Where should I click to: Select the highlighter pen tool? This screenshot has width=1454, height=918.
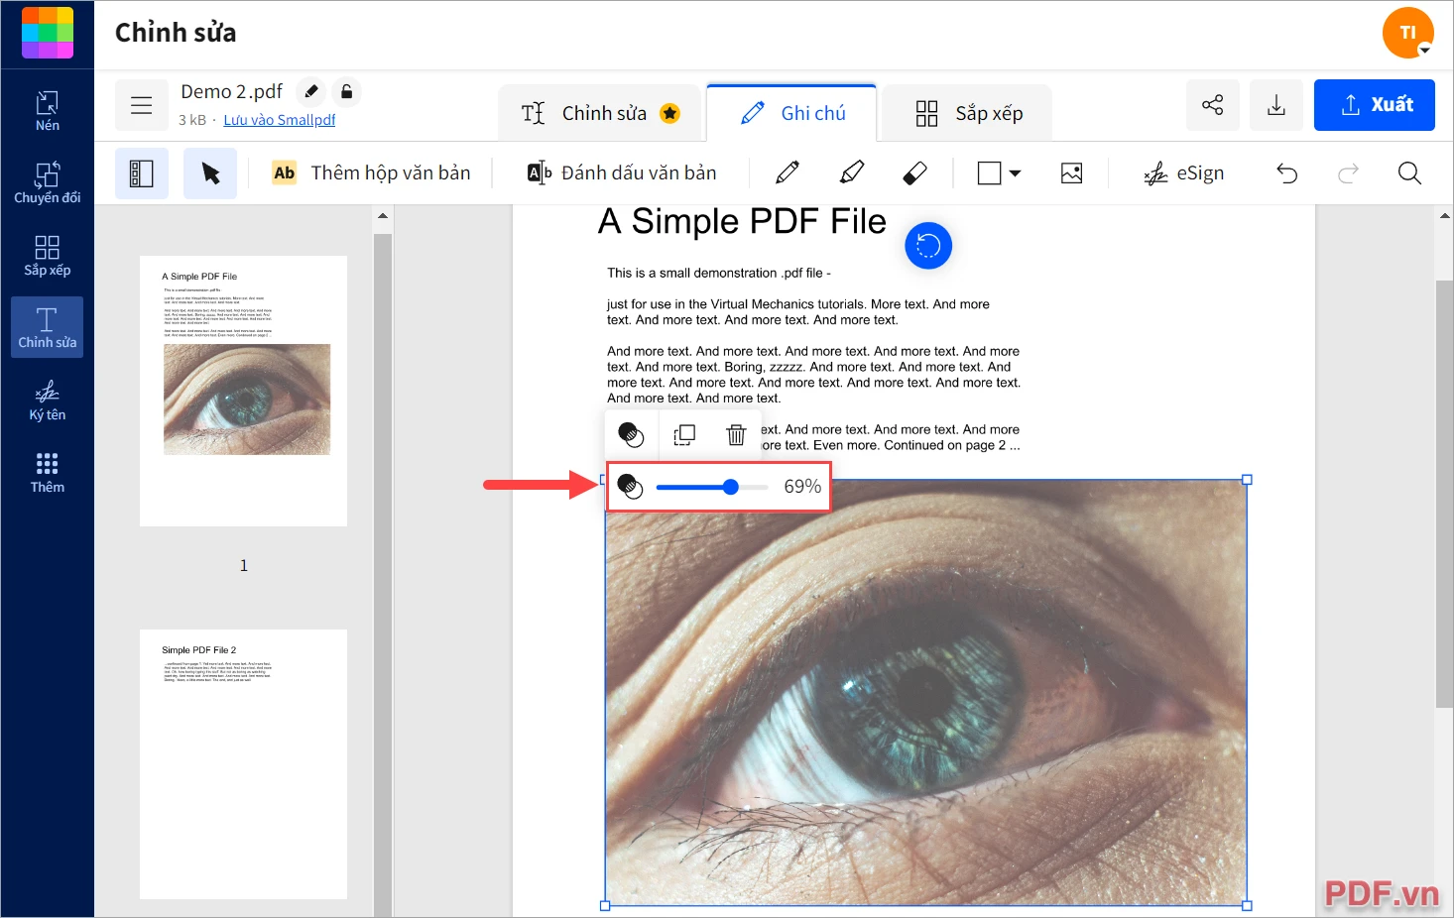[x=852, y=173]
